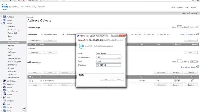Click the Items number field for Address Objects

point(179,61)
